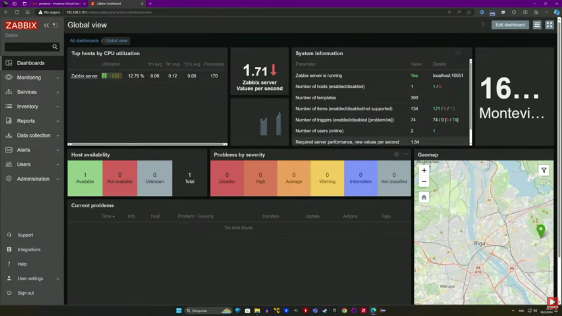The image size is (562, 316).
Task: Click the green Available host tile
Action: [x=85, y=178]
